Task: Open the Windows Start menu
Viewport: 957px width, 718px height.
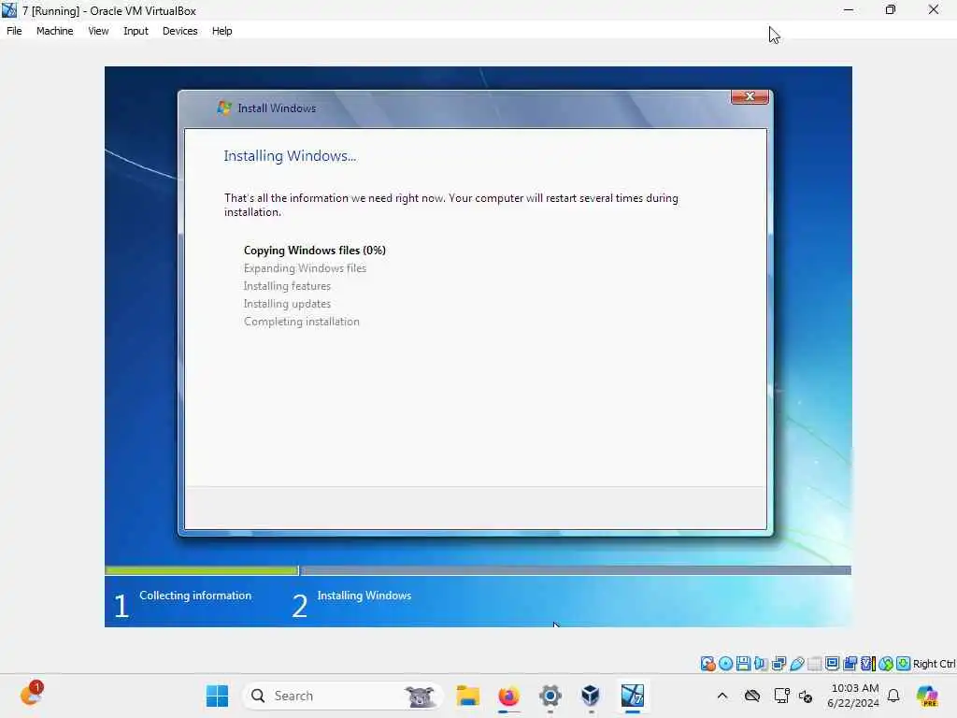Action: coord(217,696)
